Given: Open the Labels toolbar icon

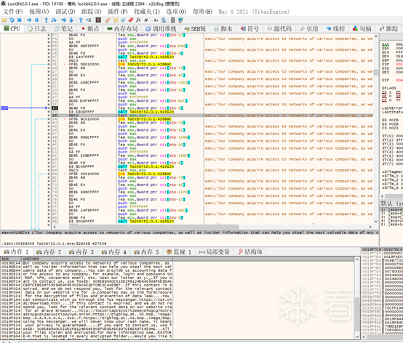Looking at the screenshot, I should 123,20.
